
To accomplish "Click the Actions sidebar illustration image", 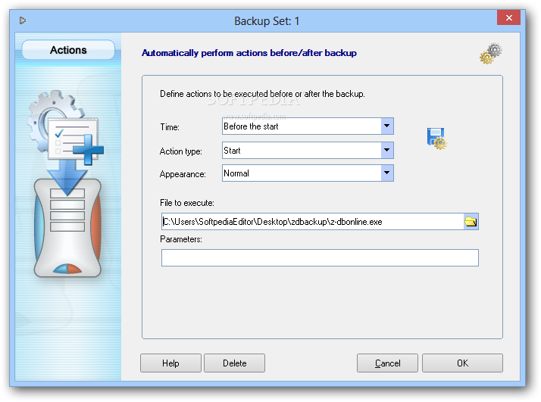I will coord(66,183).
